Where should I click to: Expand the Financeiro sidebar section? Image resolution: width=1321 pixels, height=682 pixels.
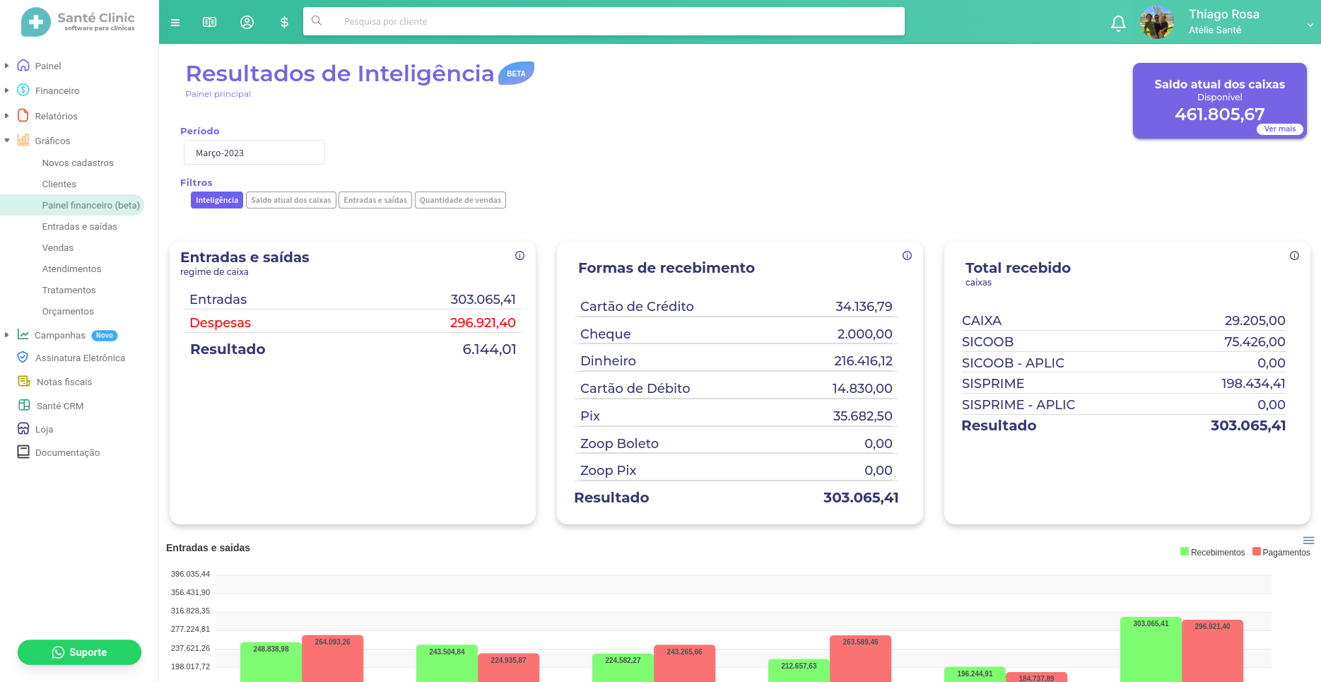pyautogui.click(x=57, y=90)
